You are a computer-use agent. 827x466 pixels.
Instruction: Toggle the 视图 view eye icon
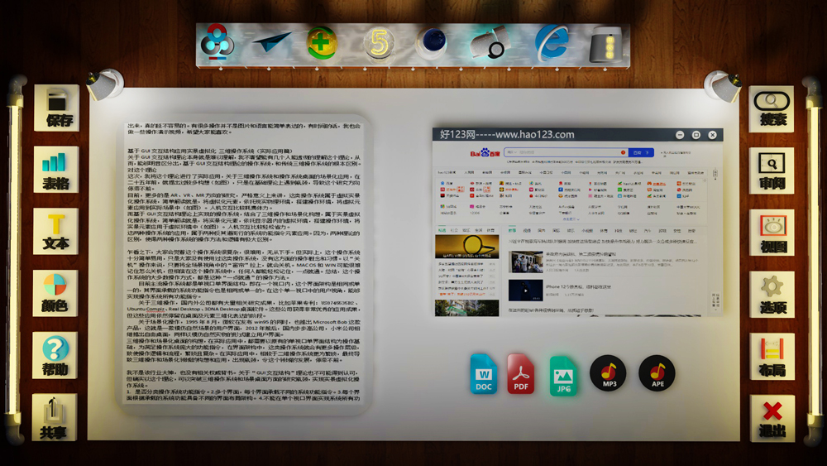tap(772, 233)
